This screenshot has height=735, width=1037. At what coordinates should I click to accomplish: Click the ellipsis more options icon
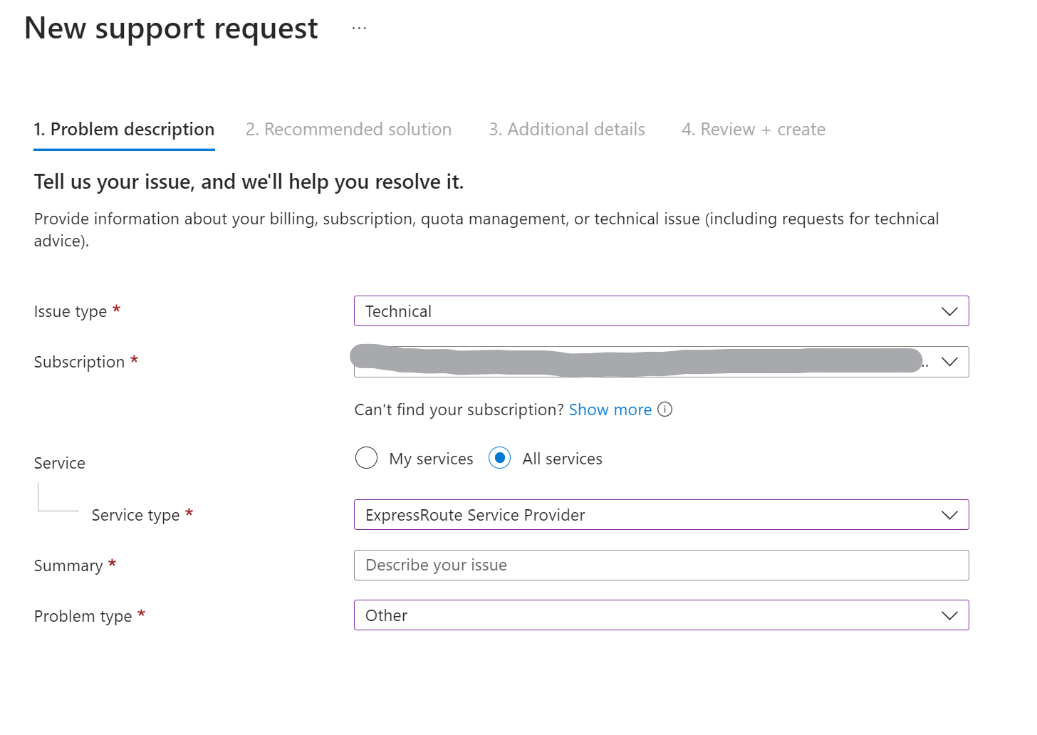point(359,28)
